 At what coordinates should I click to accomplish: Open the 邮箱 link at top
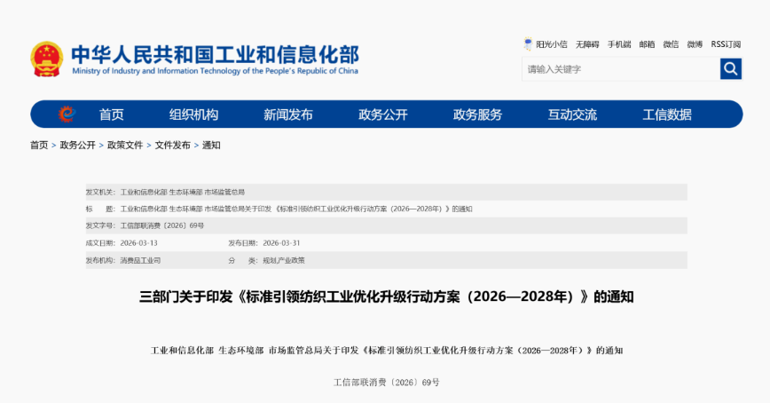click(x=647, y=43)
